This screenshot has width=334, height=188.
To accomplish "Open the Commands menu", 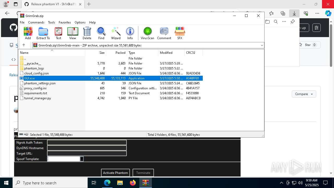I will click(36, 22).
